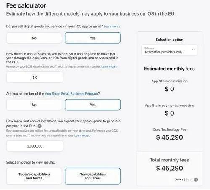Switch currency to Euros
210x190 pixels.
pyautogui.click(x=189, y=179)
